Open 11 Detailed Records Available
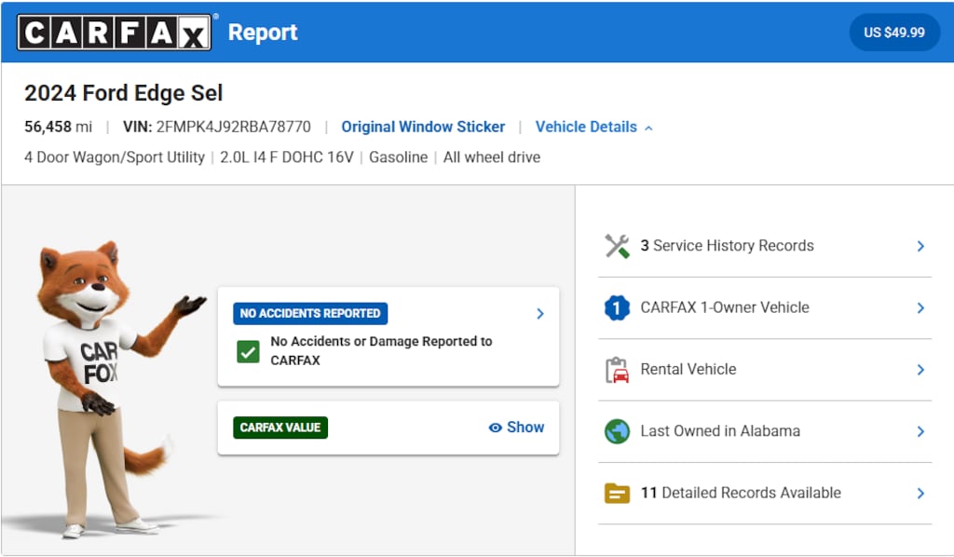Image resolution: width=954 pixels, height=557 pixels. (765, 493)
